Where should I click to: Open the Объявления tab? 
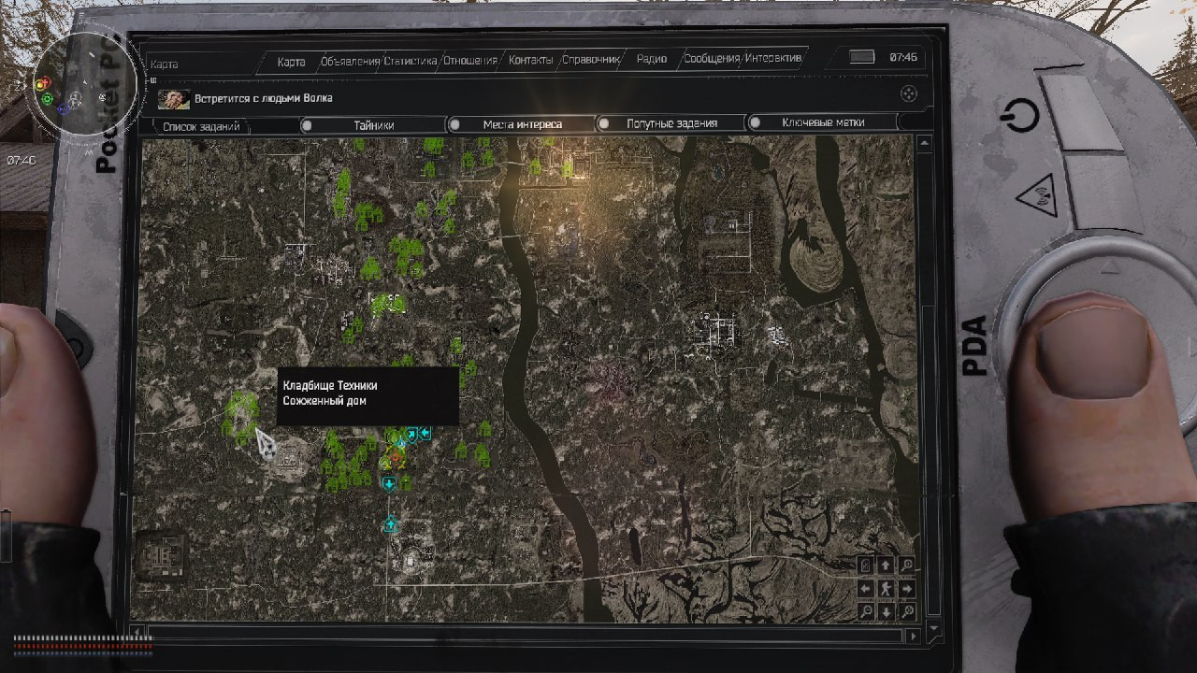point(349,61)
